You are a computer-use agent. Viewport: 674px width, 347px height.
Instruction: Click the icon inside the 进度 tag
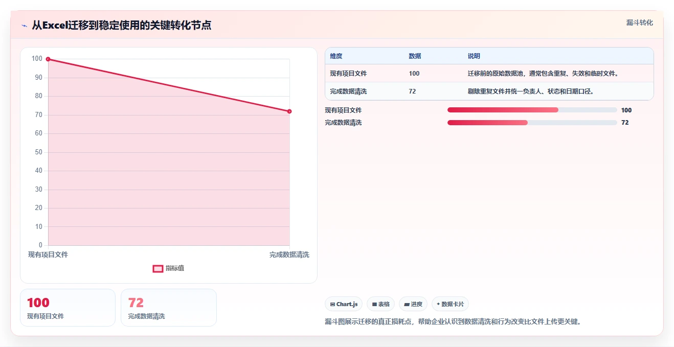click(407, 305)
